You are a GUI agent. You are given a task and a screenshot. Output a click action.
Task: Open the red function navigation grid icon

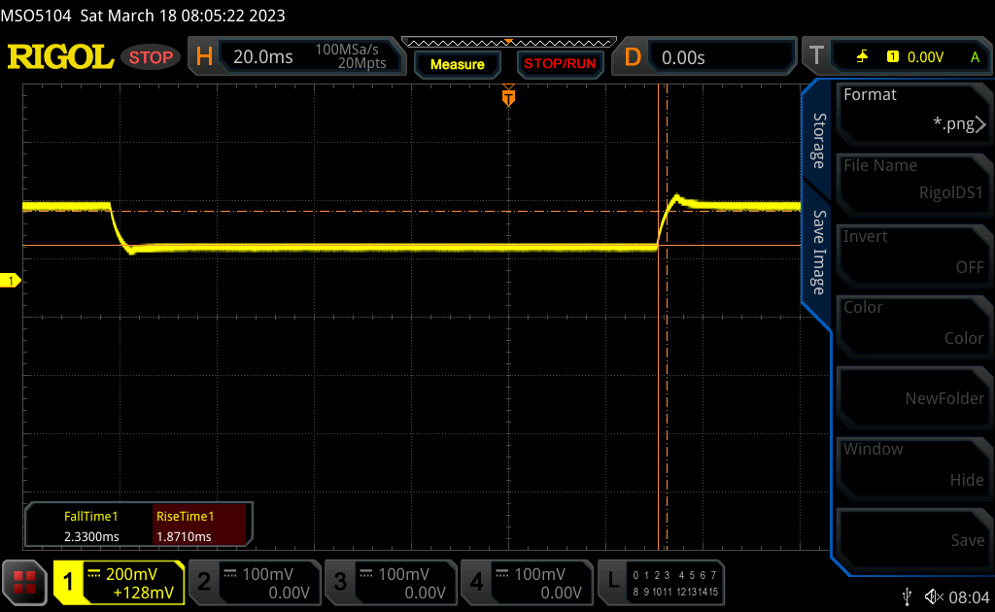(x=24, y=582)
